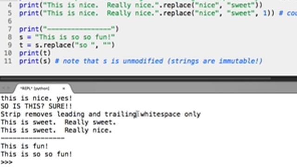The height and width of the screenshot is (167, 297).
Task: Click line number 8 in the gutter
Action: [x=9, y=37]
